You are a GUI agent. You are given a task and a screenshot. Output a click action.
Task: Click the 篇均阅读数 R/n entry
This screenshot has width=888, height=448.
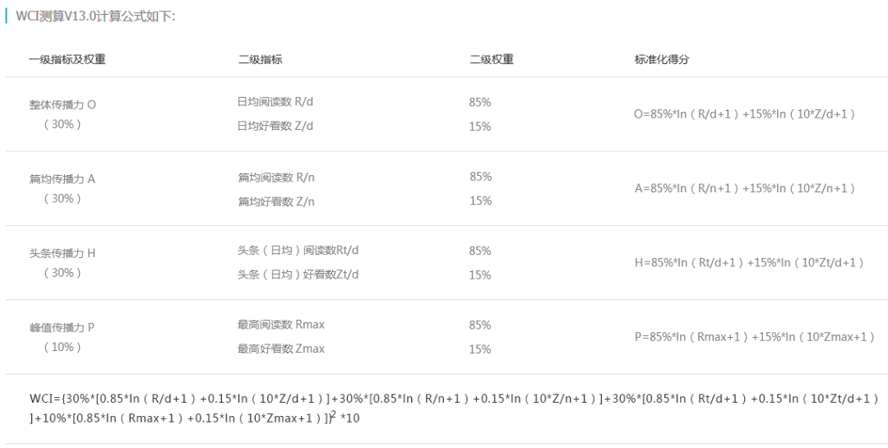click(x=276, y=177)
